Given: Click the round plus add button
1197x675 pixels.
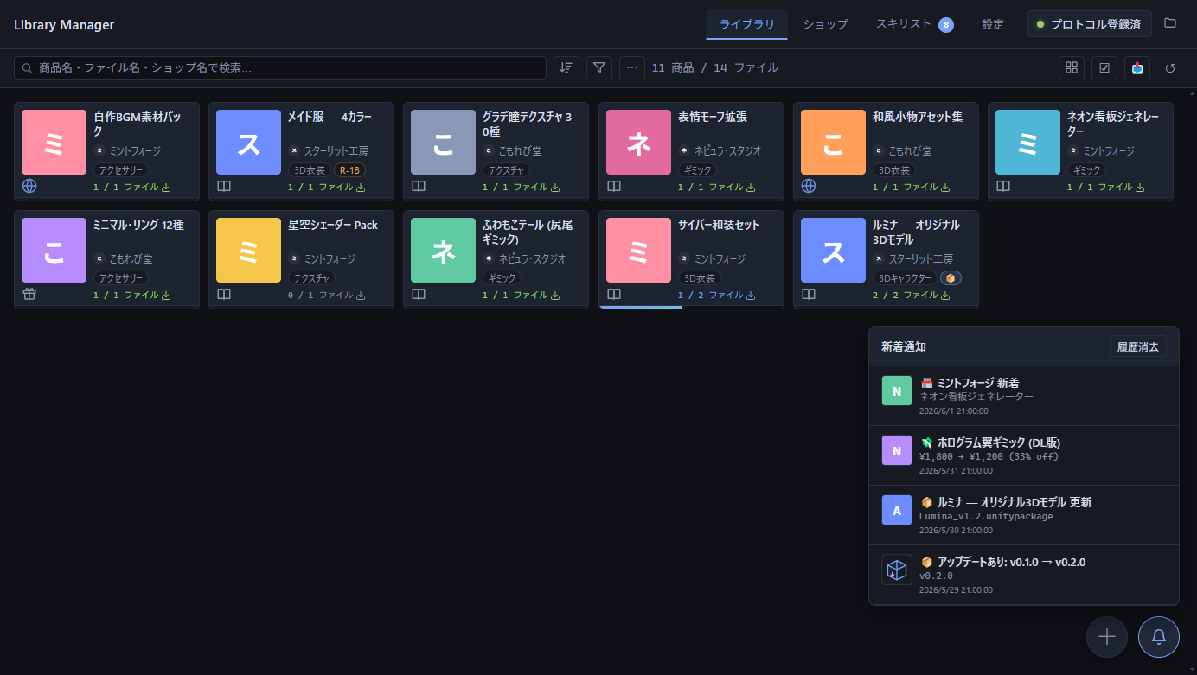Looking at the screenshot, I should point(1107,637).
